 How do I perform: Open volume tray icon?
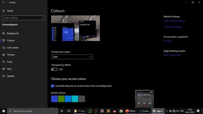pyautogui.click(x=178, y=111)
